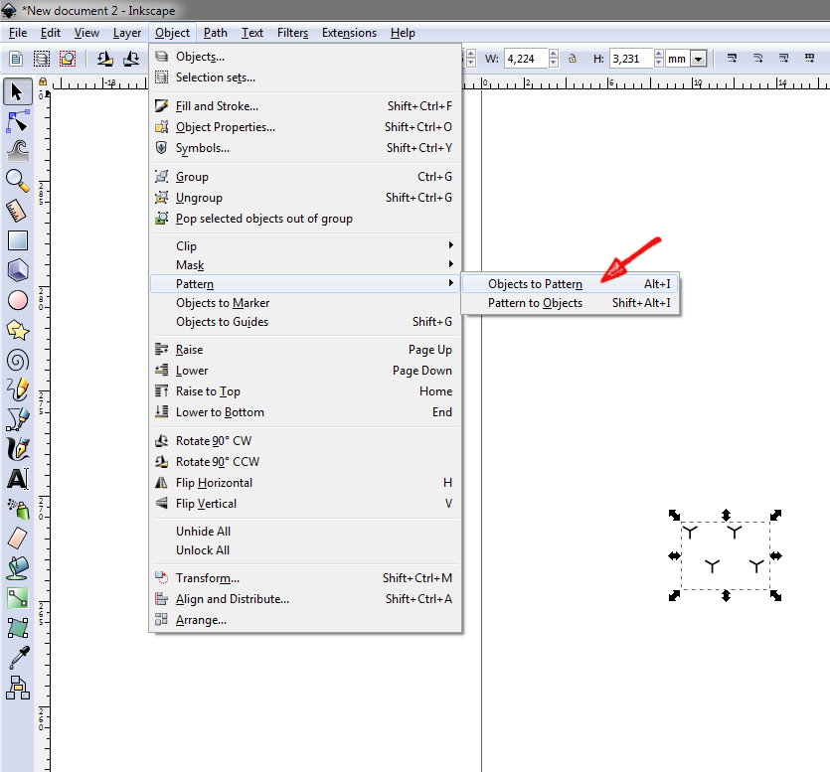Image resolution: width=830 pixels, height=772 pixels.
Task: Activate the Mesh gradient tool
Action: click(18, 628)
